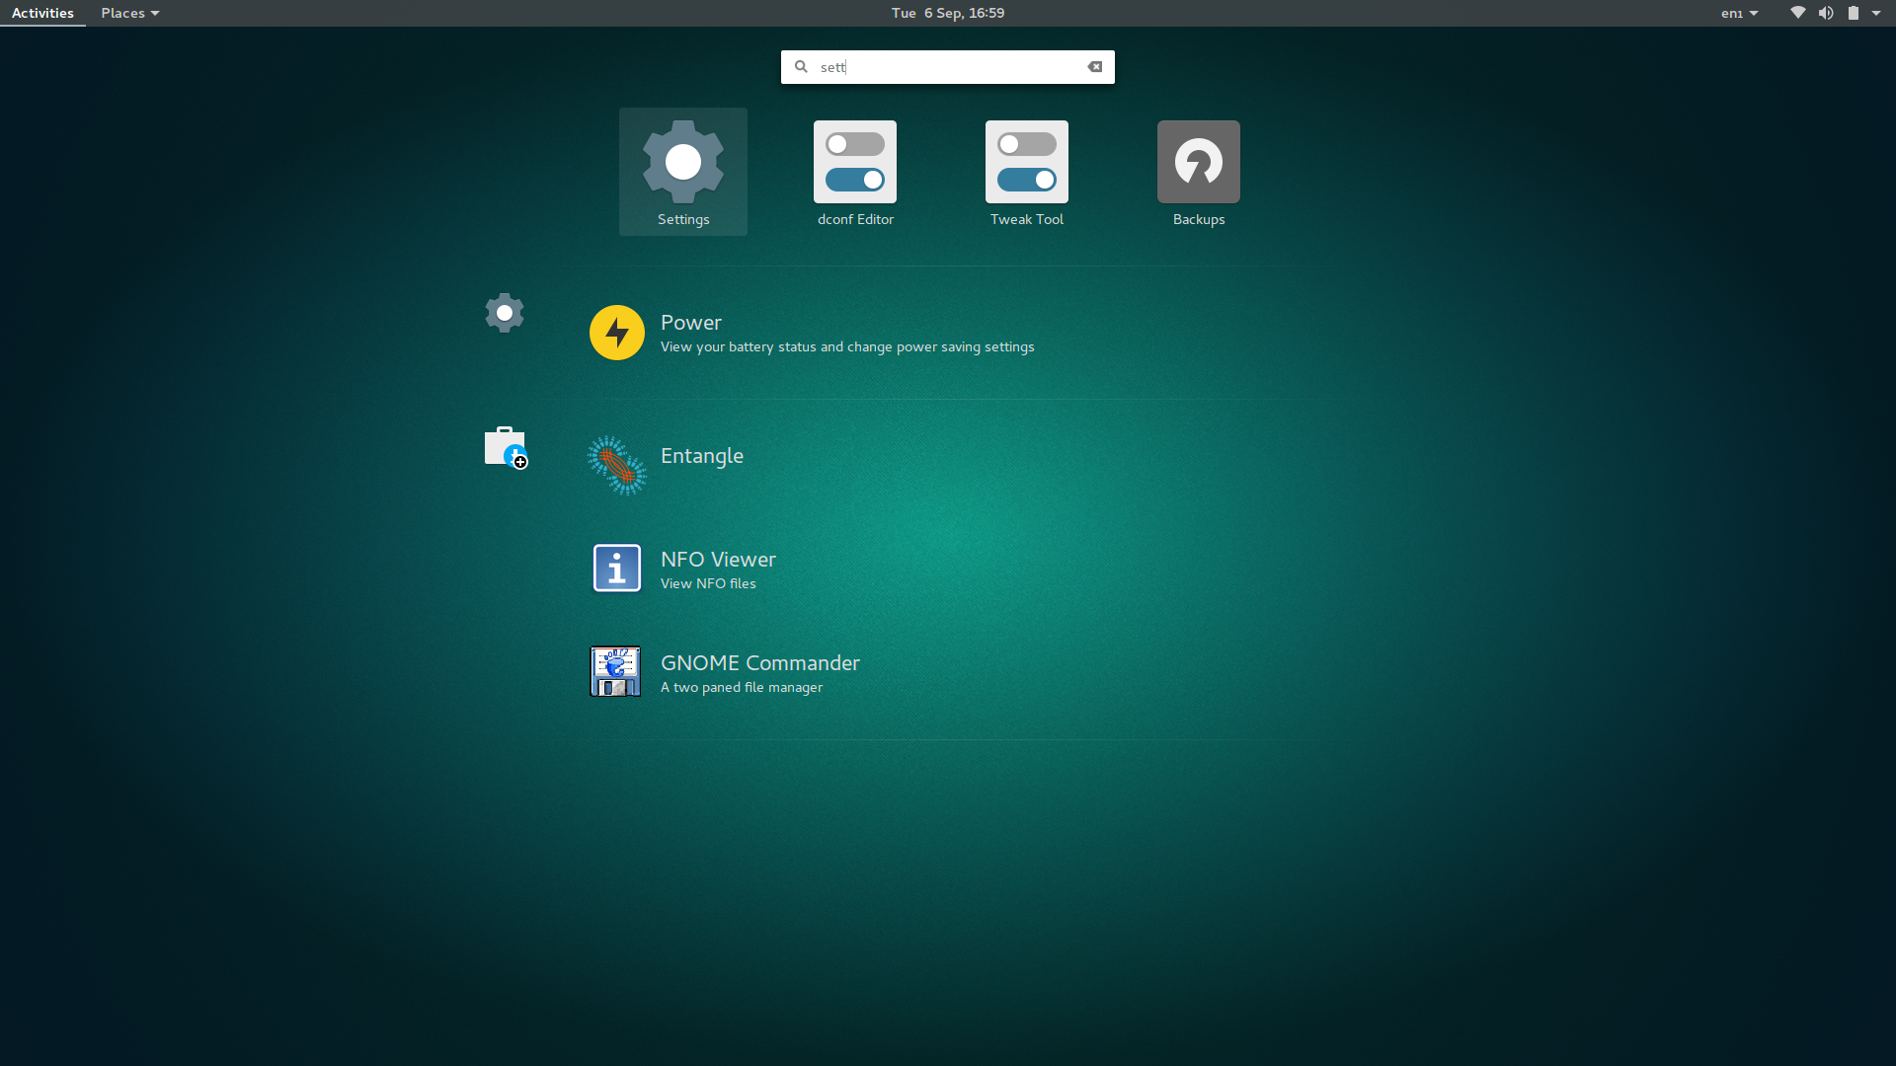
Task: Click the battery status icon
Action: click(x=1854, y=13)
